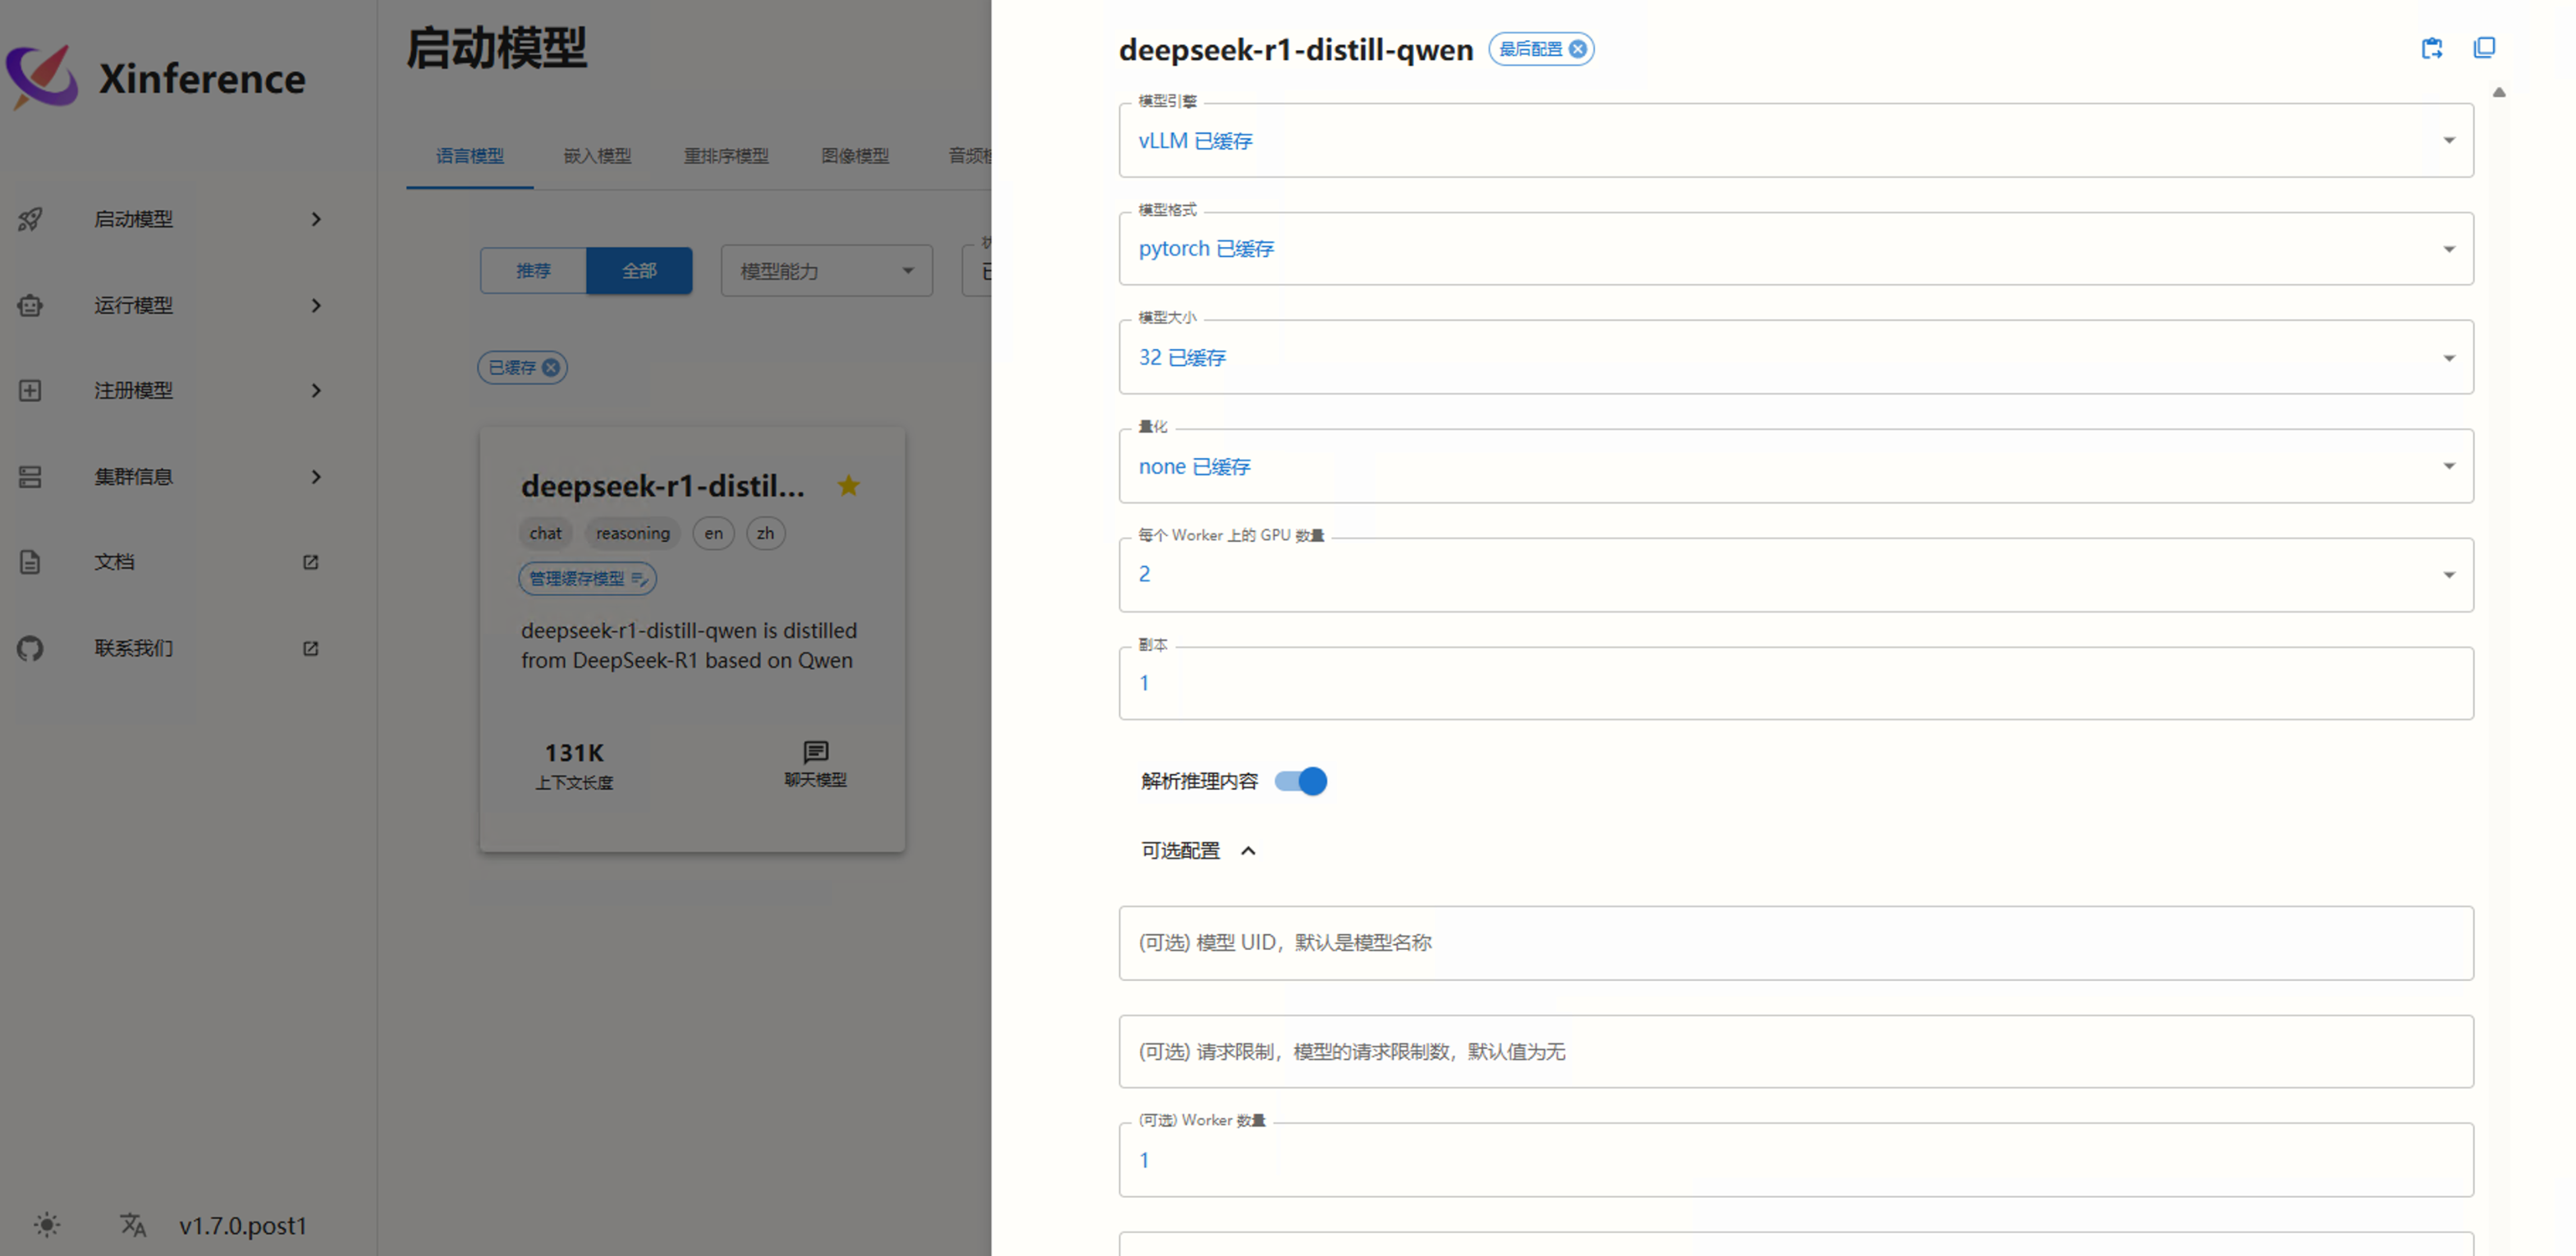Screen dimensions: 2576x1256
Task: Remove the 已缓存 filter chip
Action: tap(550, 367)
